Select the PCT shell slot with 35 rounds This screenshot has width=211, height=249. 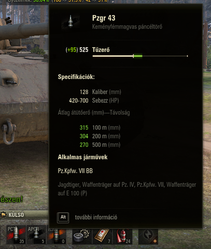click(x=16, y=234)
